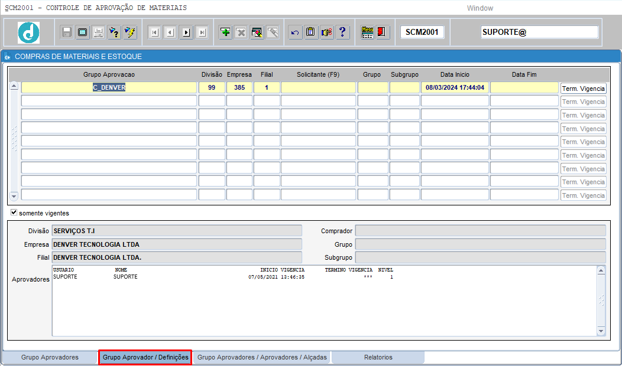622x366 pixels.
Task: Click the Save diskette toolbar icon
Action: [x=67, y=32]
